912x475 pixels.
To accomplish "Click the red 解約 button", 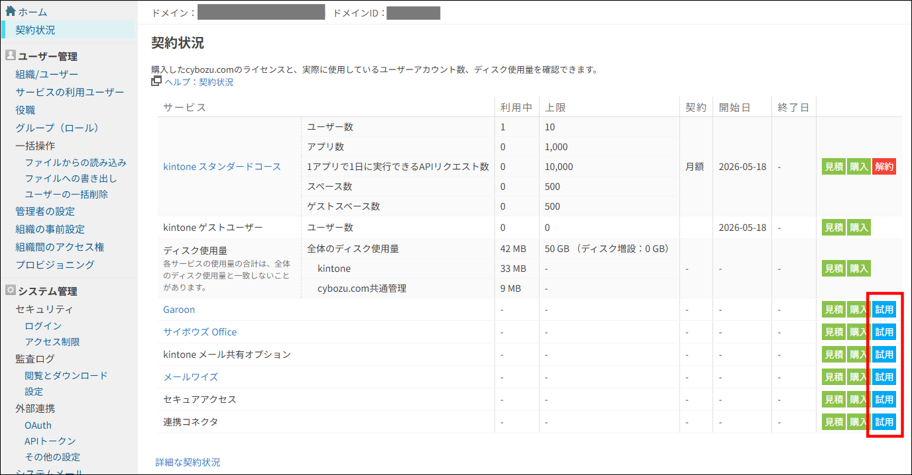I will point(883,167).
